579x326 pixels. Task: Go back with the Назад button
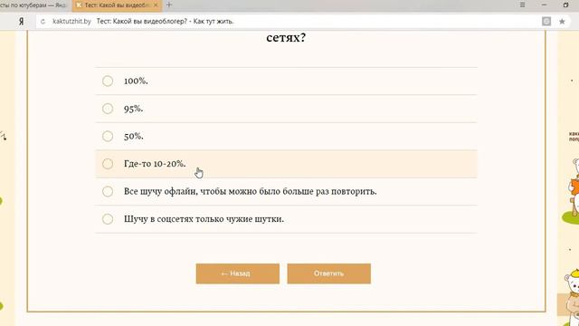tap(237, 273)
